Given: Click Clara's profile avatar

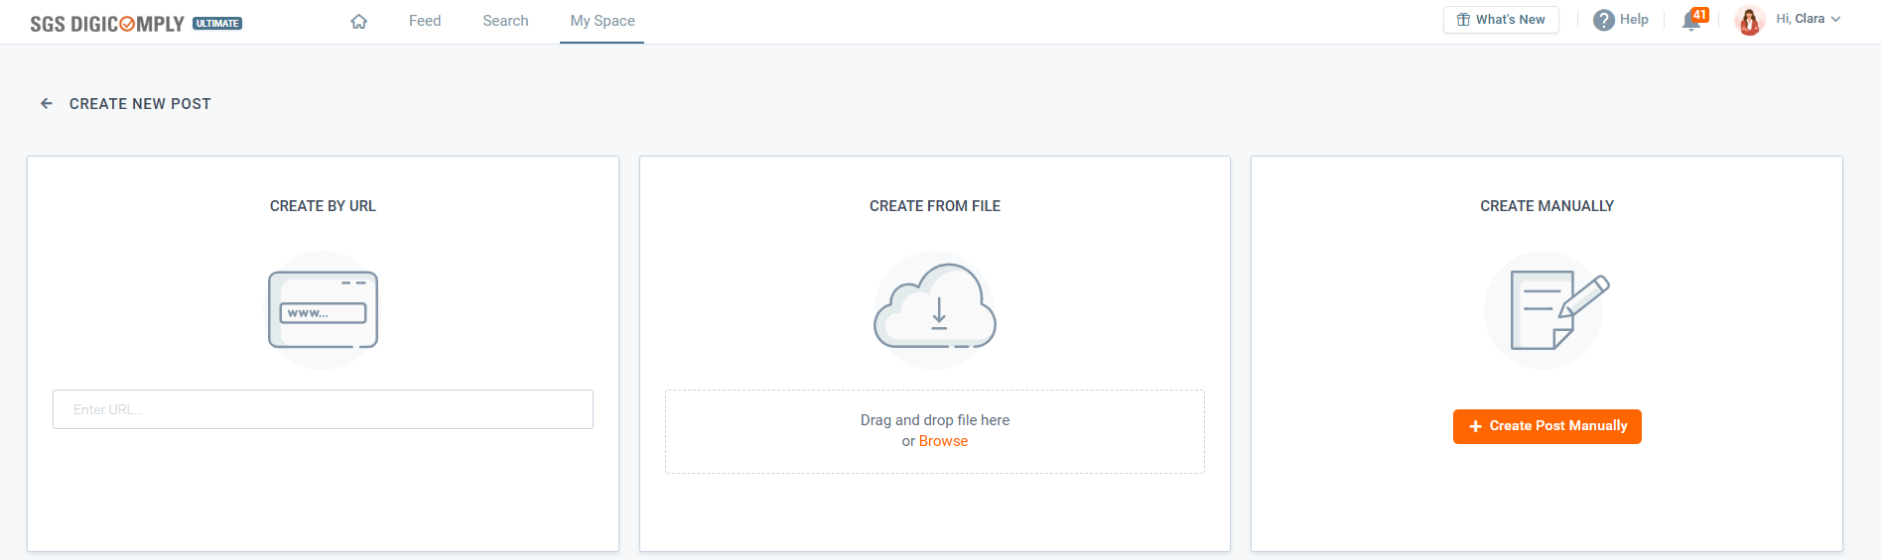Looking at the screenshot, I should tap(1749, 20).
